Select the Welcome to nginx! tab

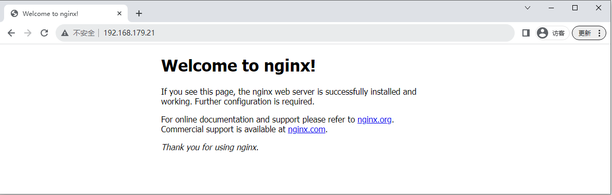(x=66, y=14)
